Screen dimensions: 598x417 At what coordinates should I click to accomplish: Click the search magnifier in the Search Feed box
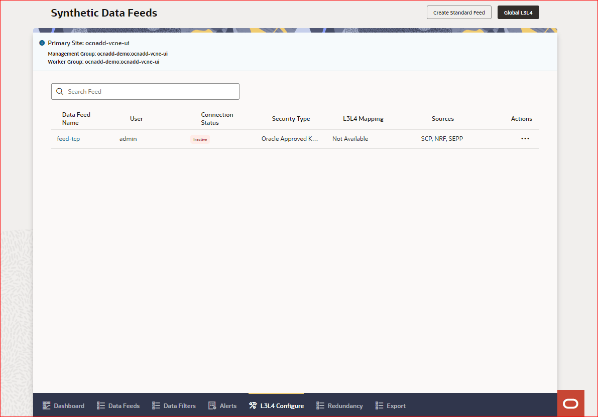(60, 91)
